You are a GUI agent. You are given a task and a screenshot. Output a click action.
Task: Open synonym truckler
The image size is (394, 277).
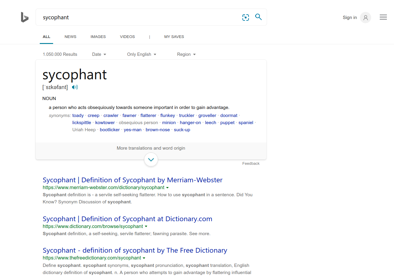click(187, 115)
